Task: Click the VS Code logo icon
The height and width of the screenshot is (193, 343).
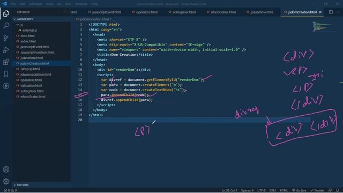Action: (5, 4)
